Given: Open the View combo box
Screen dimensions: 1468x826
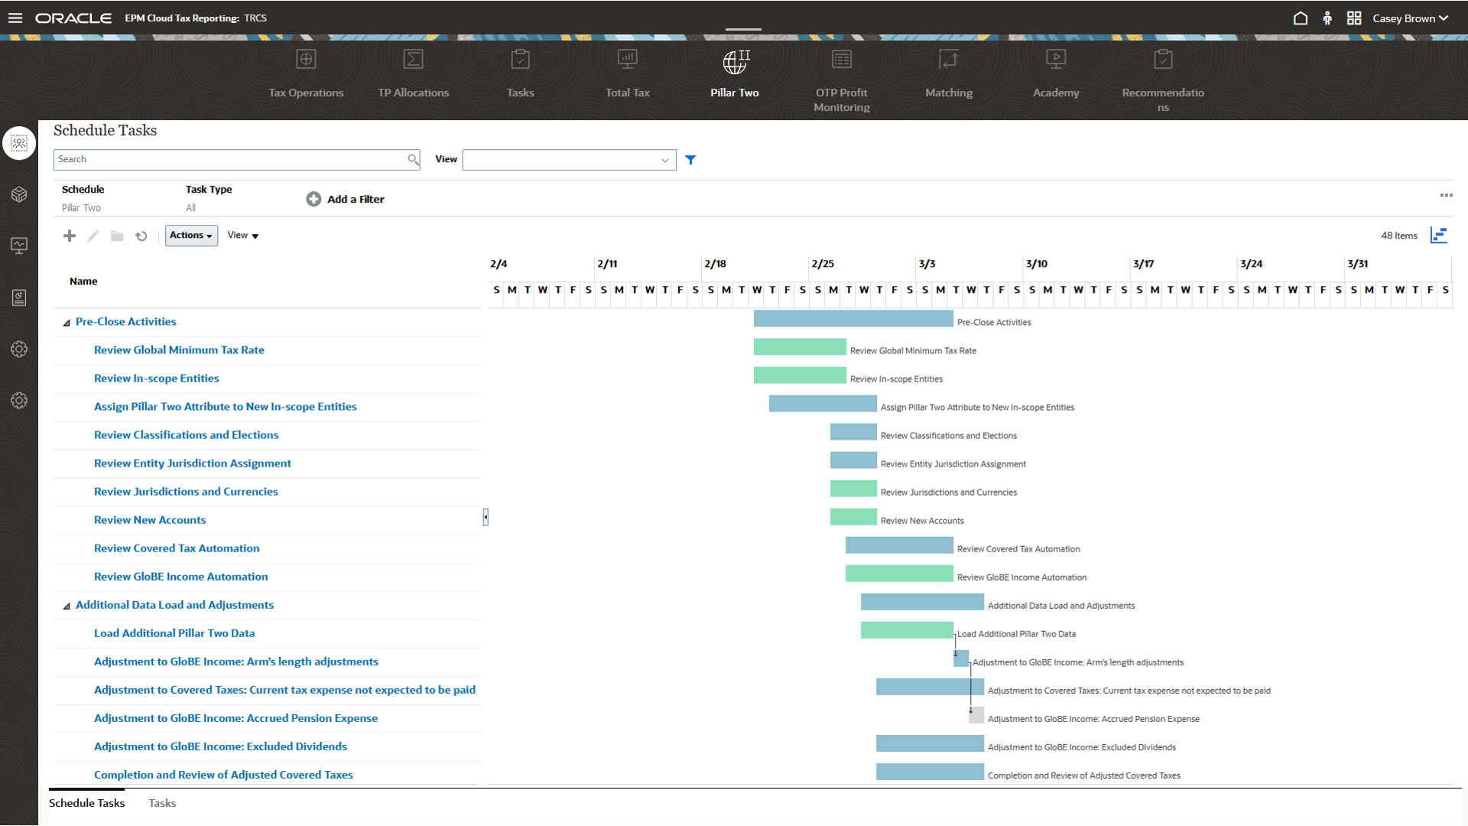Looking at the screenshot, I should click(x=569, y=160).
